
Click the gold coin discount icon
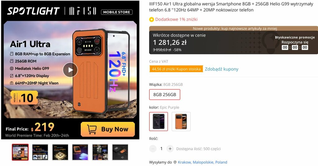click(x=152, y=20)
